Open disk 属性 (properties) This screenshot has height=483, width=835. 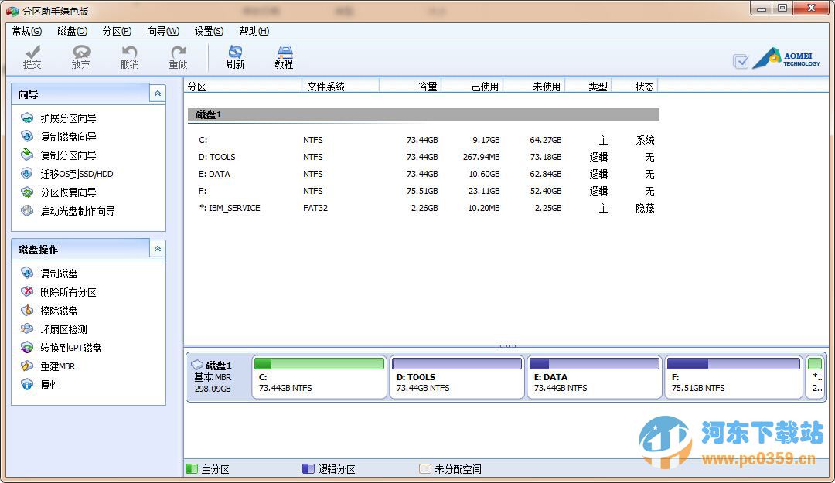tap(49, 385)
